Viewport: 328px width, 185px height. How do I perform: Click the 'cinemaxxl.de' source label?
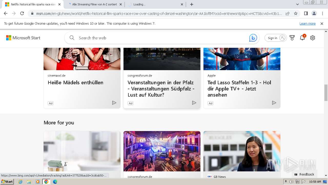tap(57, 76)
